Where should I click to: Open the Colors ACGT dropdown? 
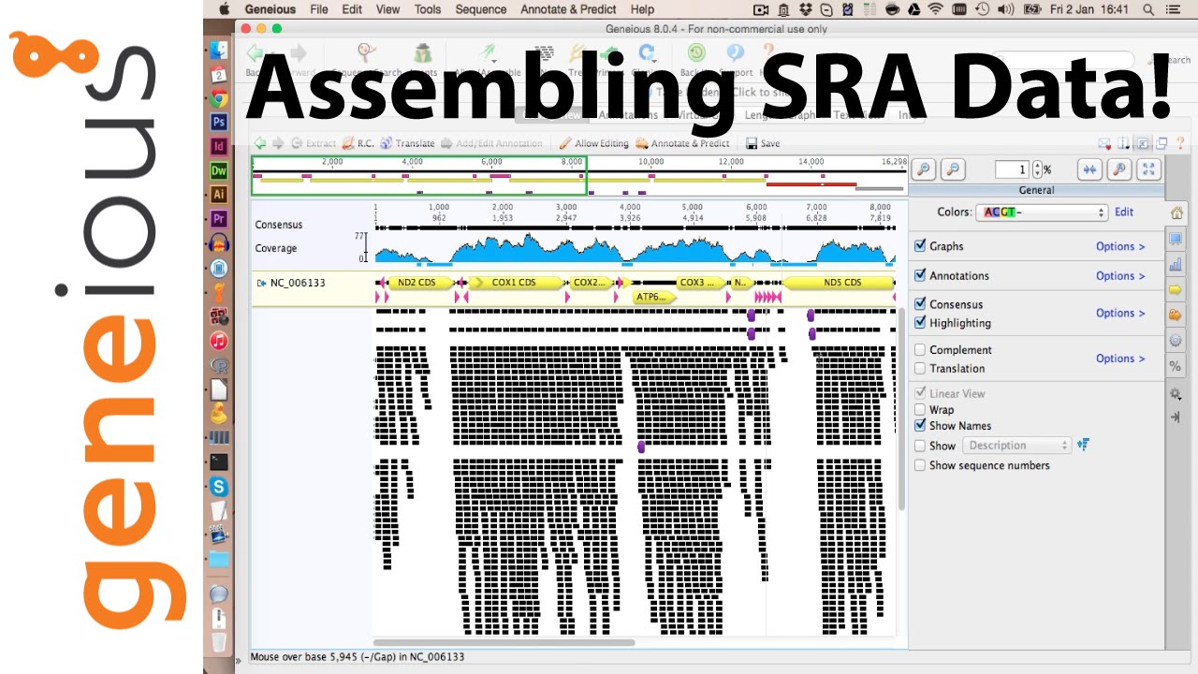[1042, 212]
